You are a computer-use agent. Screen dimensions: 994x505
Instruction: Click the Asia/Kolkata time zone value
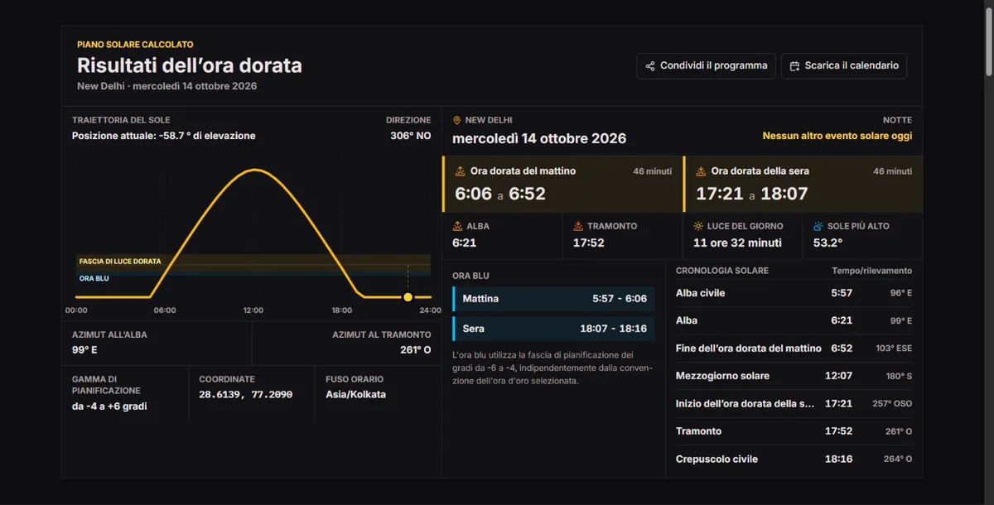(356, 395)
